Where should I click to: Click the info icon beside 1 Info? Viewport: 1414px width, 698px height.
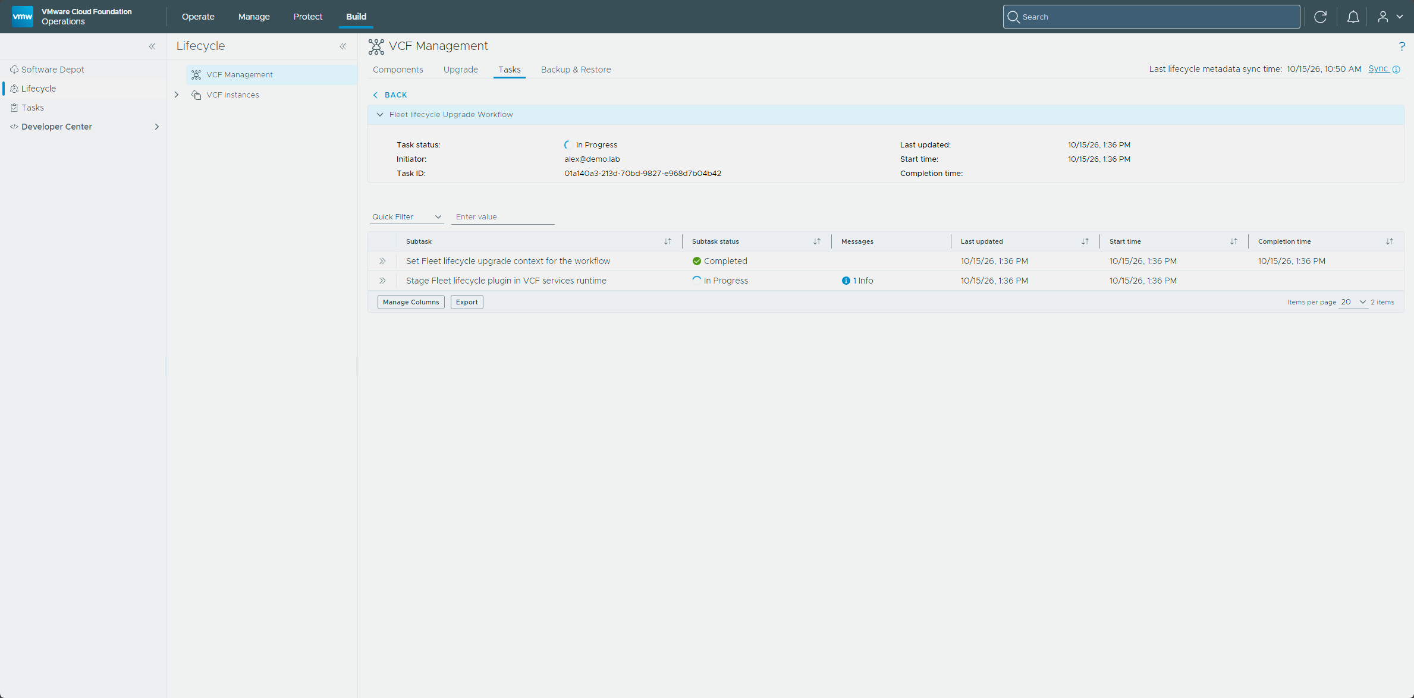pyautogui.click(x=846, y=281)
